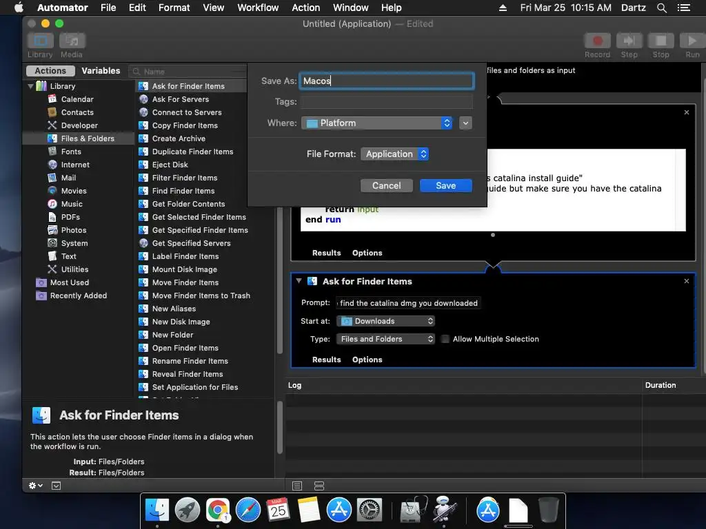Screen dimensions: 706x529
Task: Click the Library toolbar icon
Action: point(41,41)
